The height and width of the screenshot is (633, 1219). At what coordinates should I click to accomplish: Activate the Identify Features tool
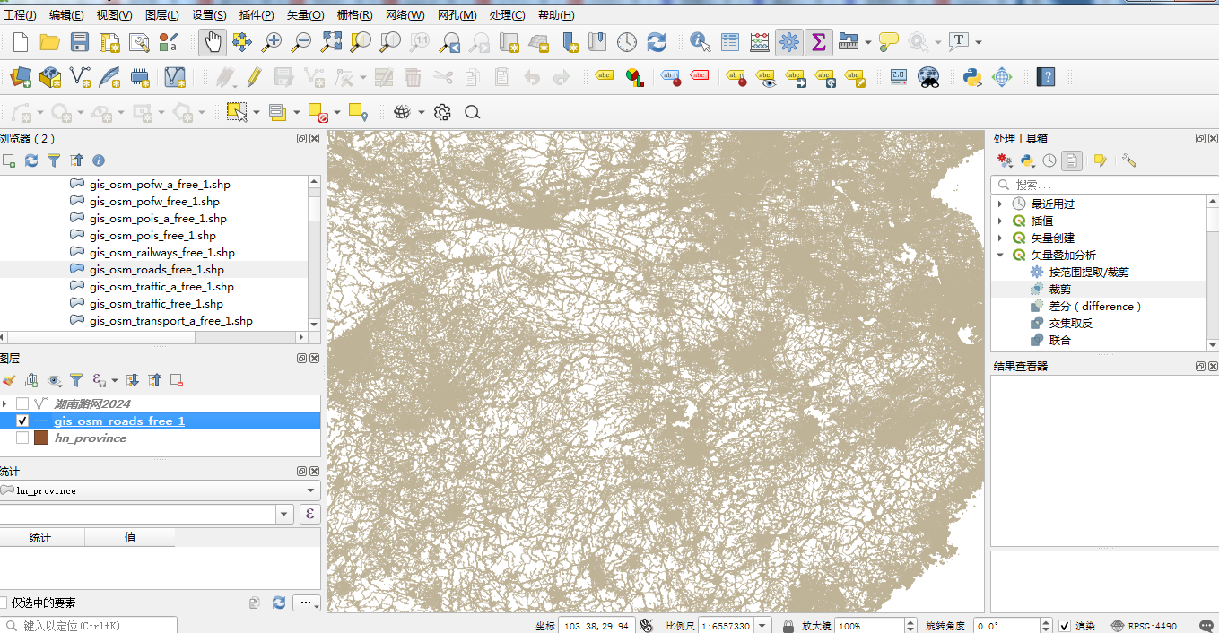click(x=701, y=41)
